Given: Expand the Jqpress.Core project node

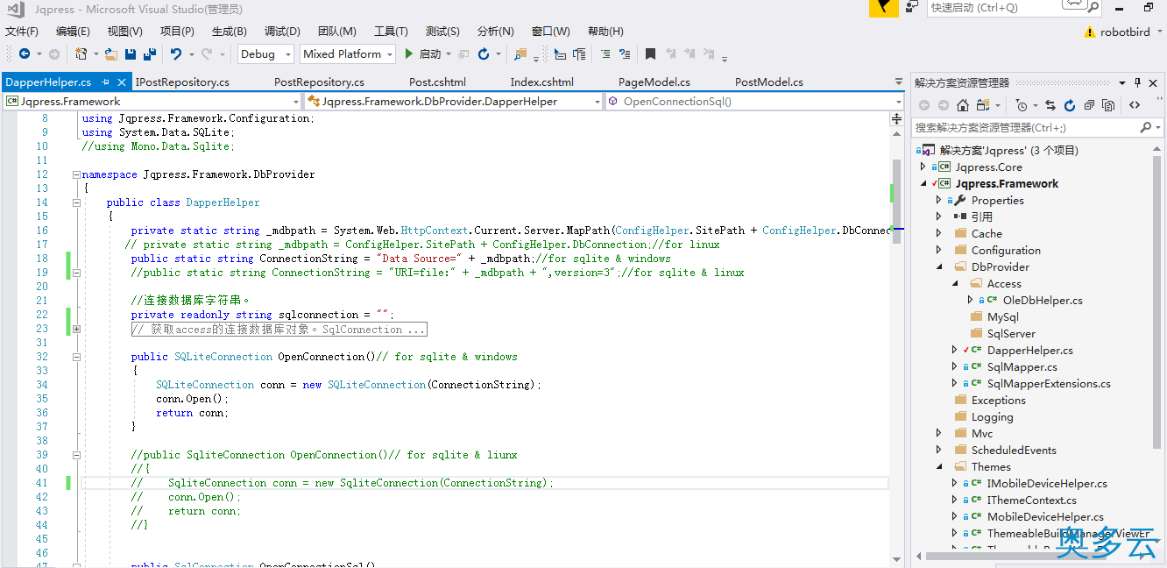Looking at the screenshot, I should pos(923,167).
